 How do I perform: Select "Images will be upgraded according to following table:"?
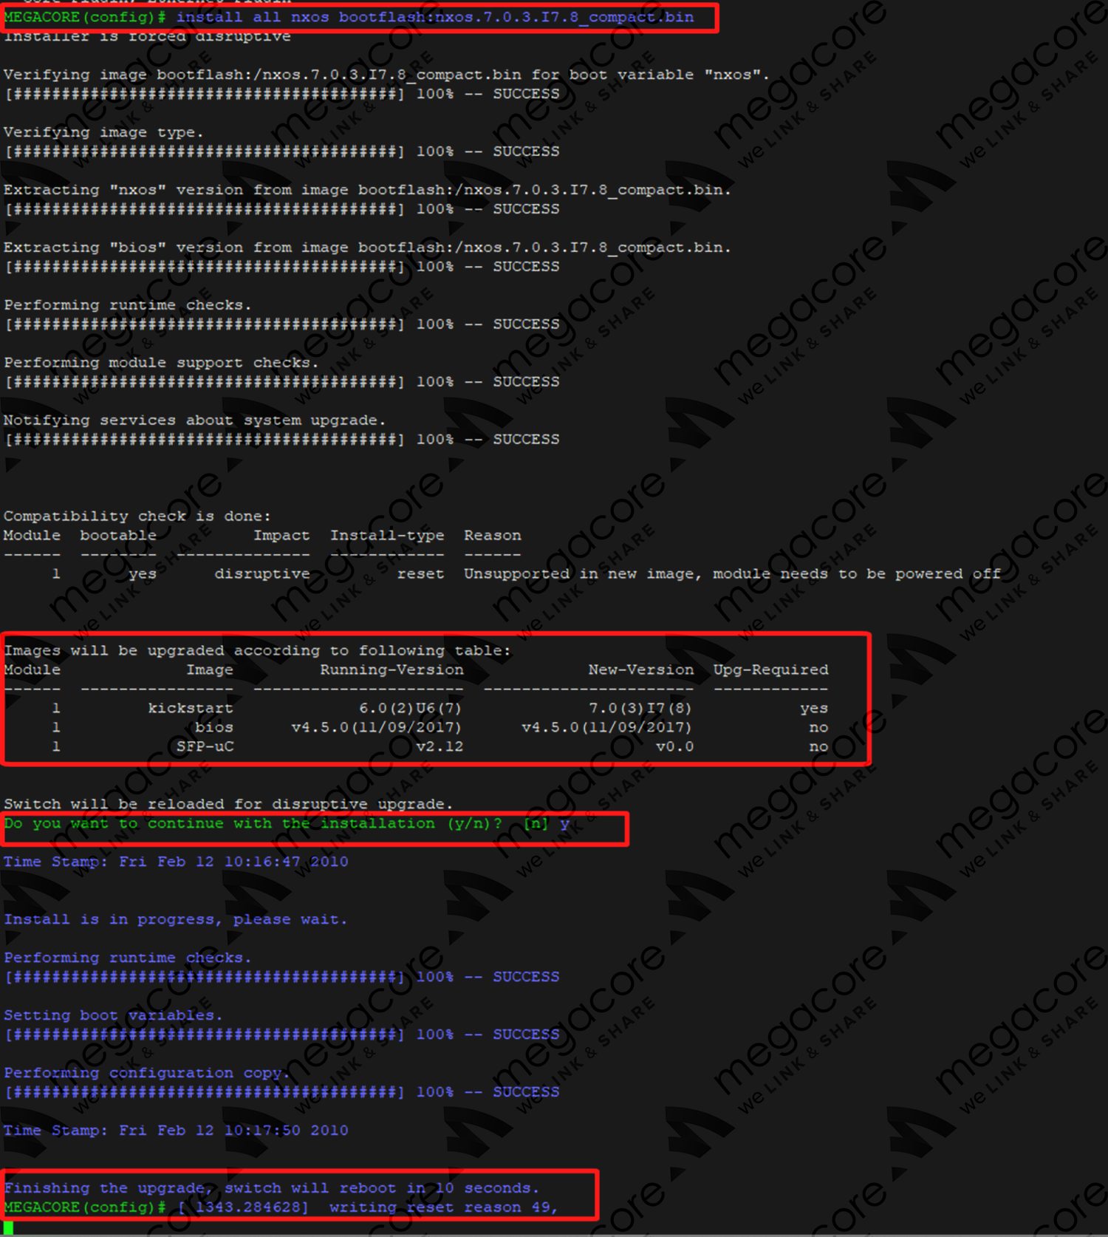(x=257, y=651)
